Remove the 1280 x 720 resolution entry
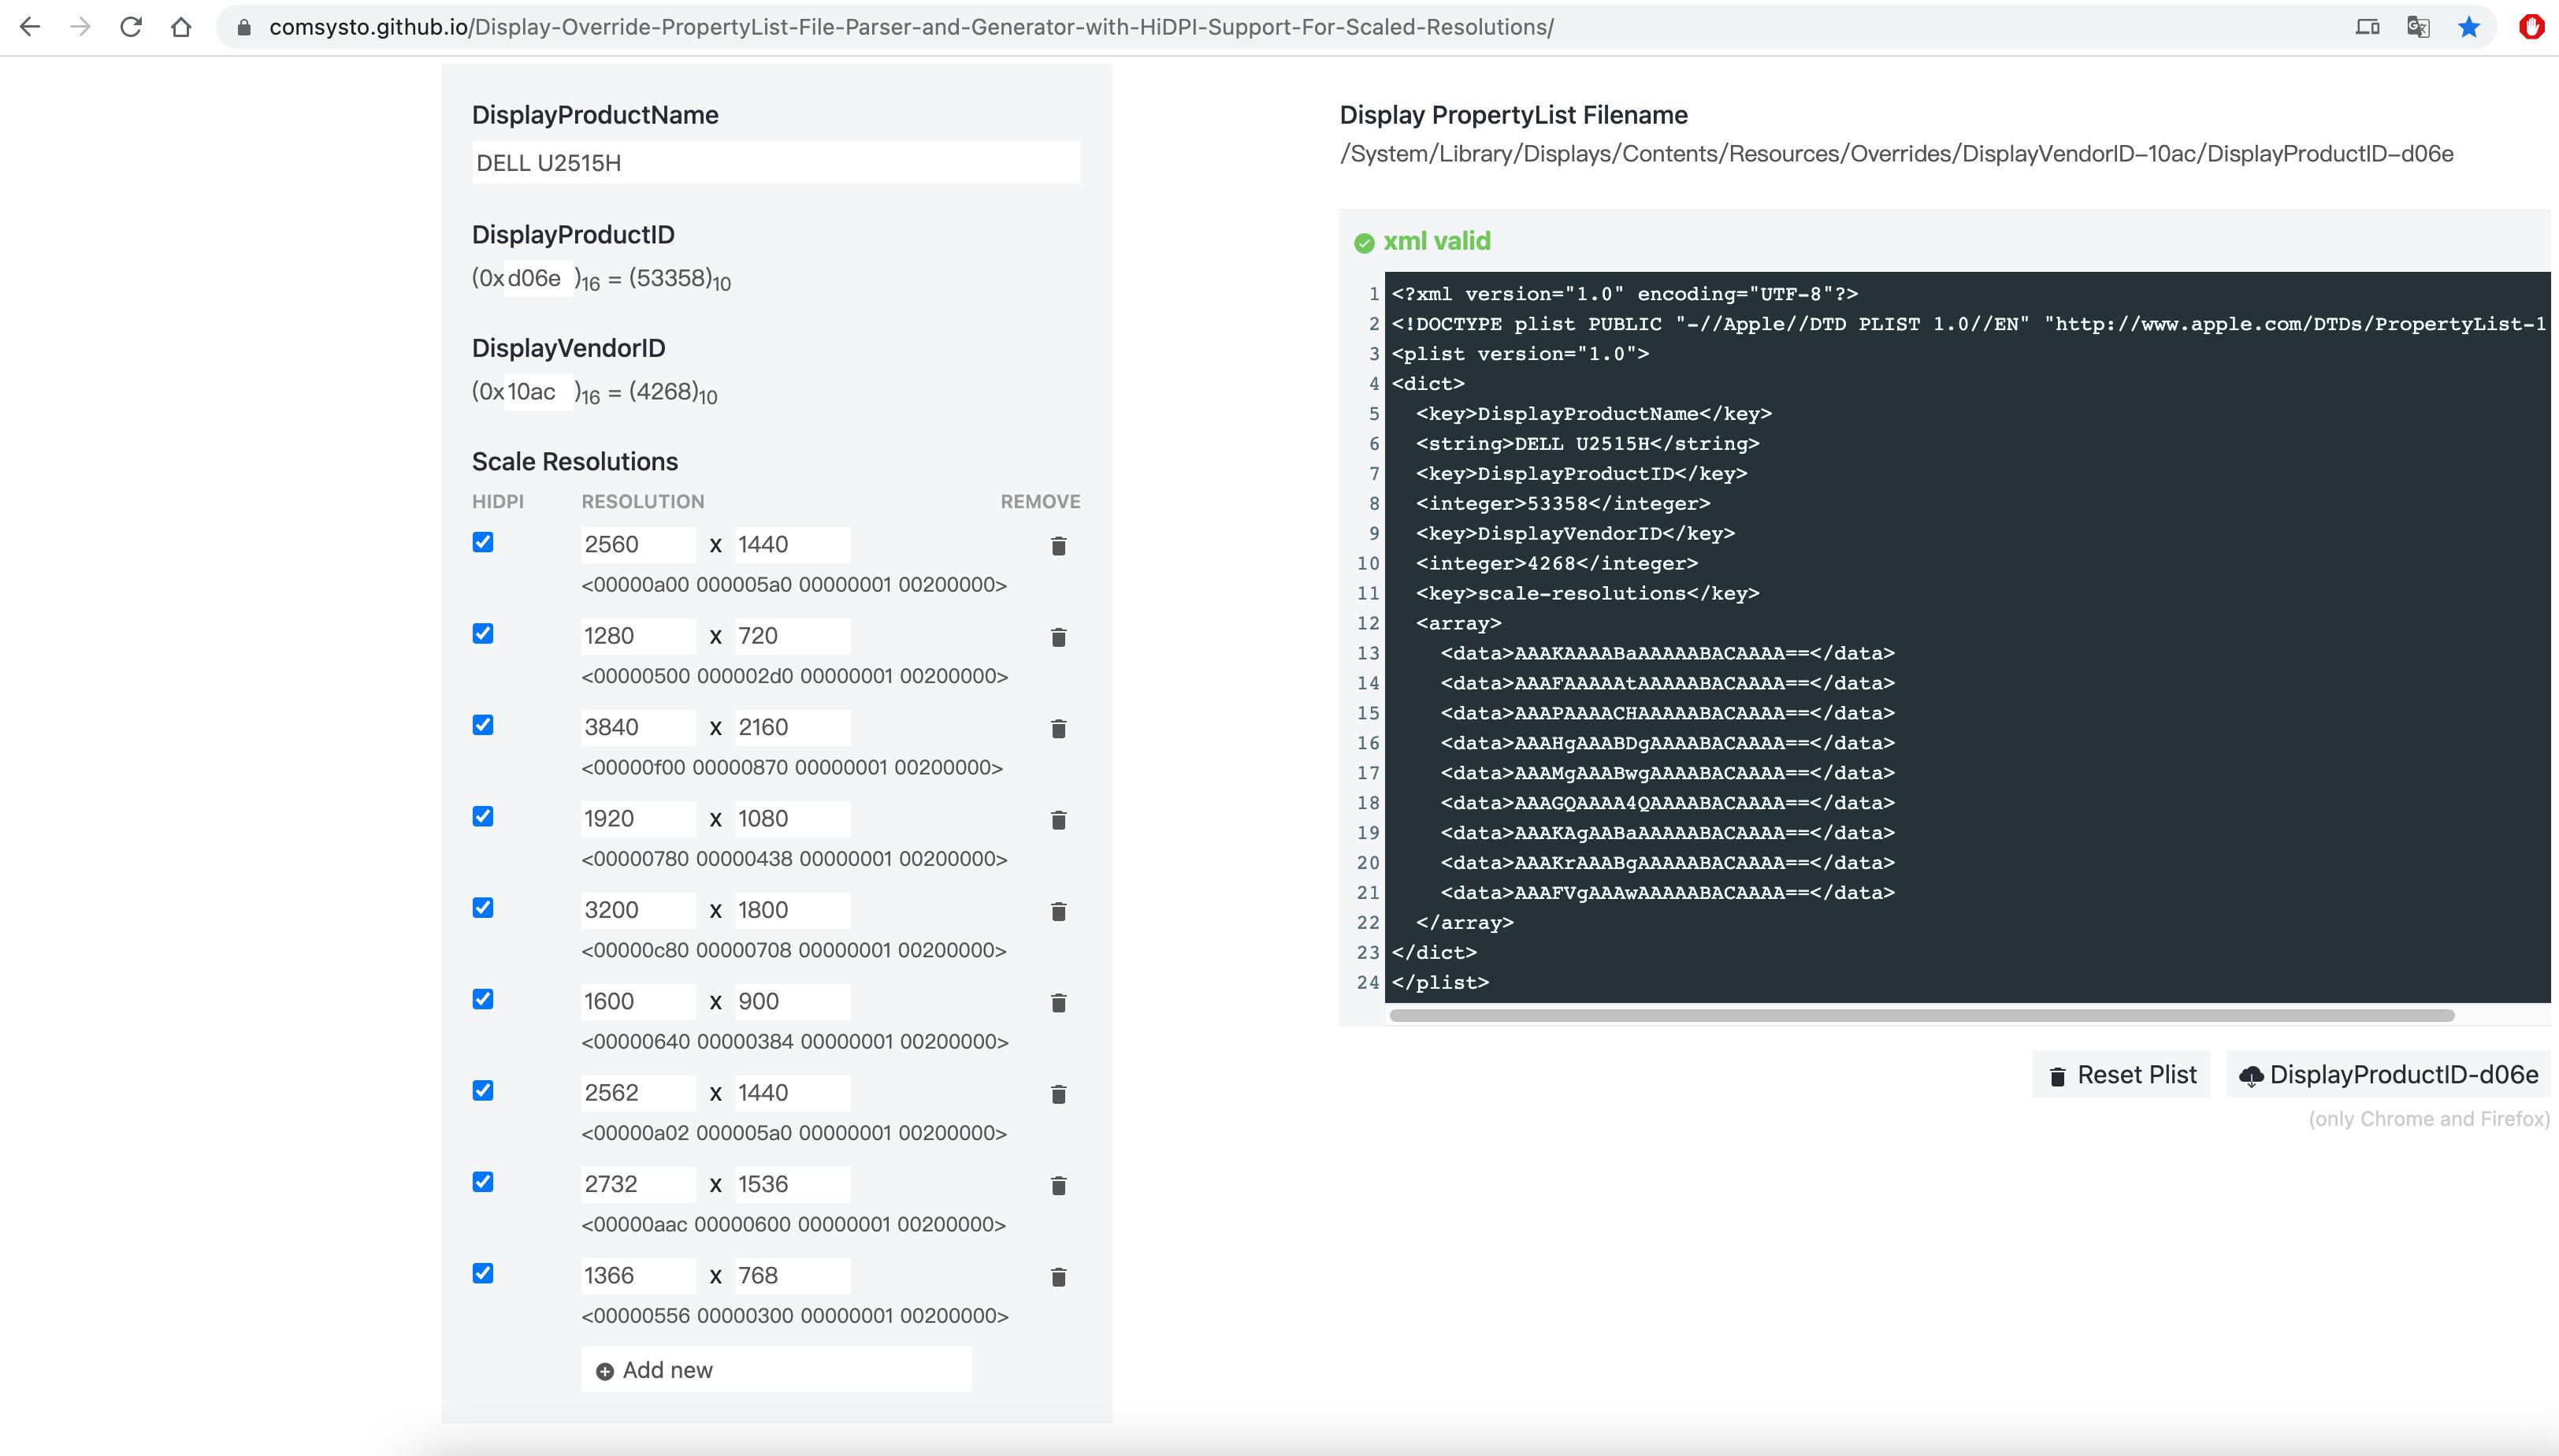This screenshot has width=2559, height=1456. click(x=1058, y=637)
